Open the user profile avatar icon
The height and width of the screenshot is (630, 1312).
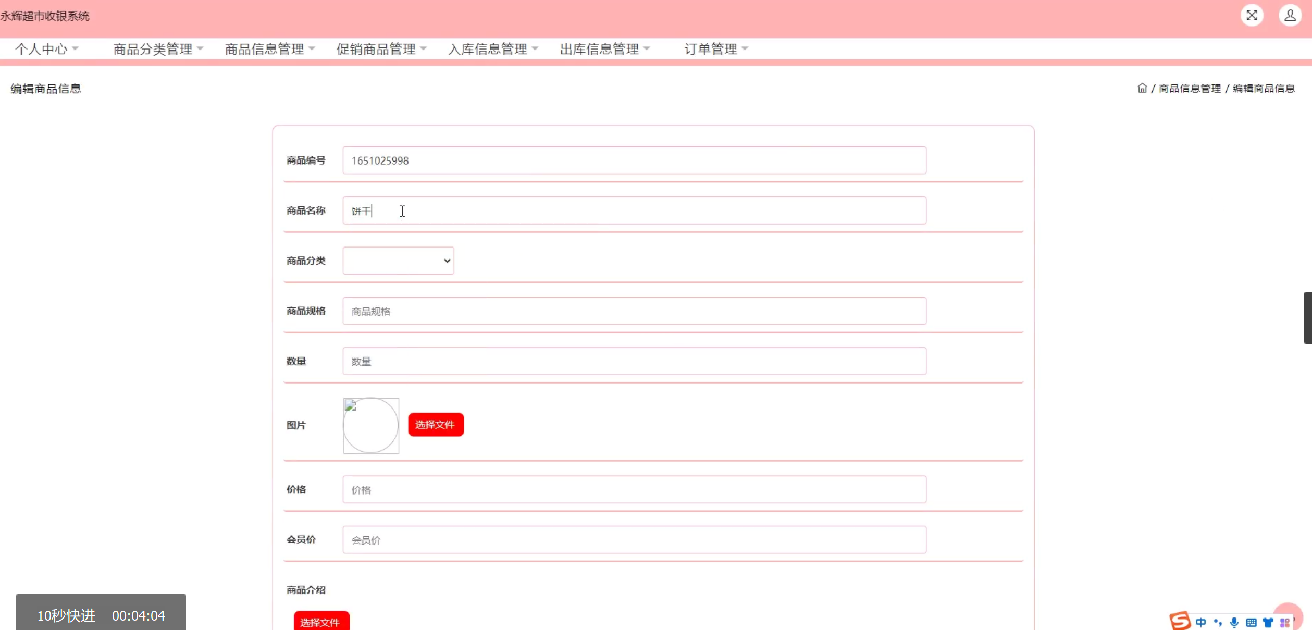click(x=1290, y=16)
